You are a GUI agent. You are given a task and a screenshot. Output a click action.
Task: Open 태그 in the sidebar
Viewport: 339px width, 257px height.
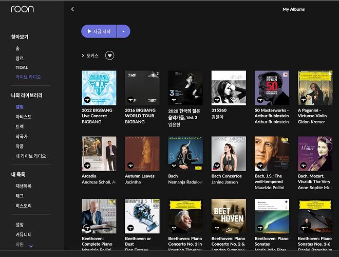click(20, 196)
